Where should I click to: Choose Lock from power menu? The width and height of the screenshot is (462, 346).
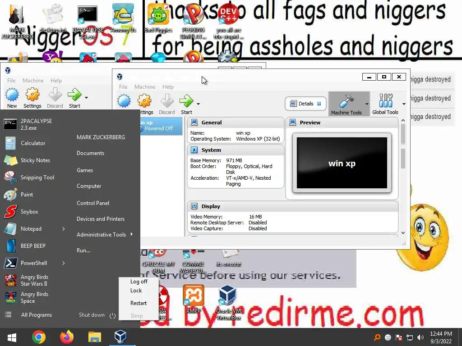tap(136, 291)
